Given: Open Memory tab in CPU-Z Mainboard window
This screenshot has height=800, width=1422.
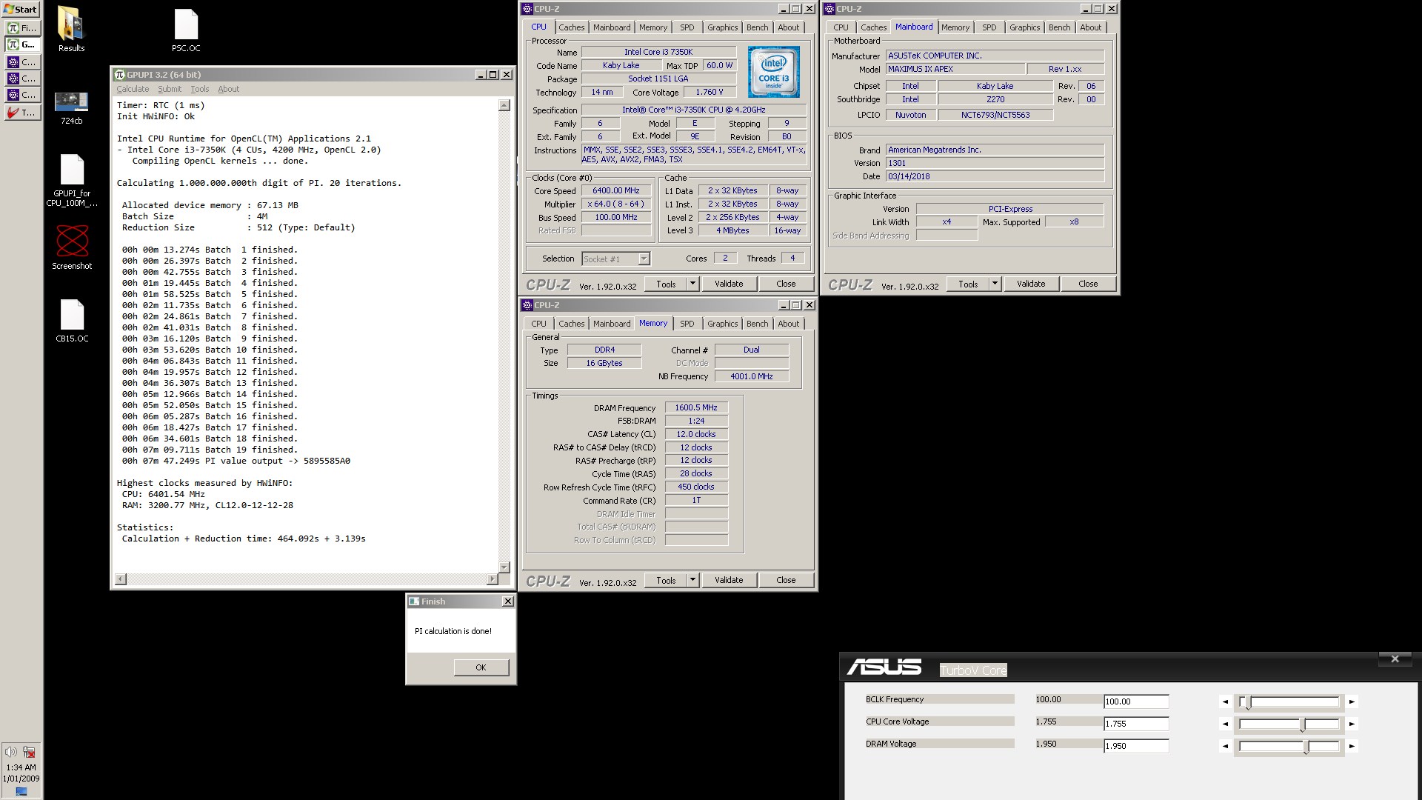Looking at the screenshot, I should [x=955, y=27].
